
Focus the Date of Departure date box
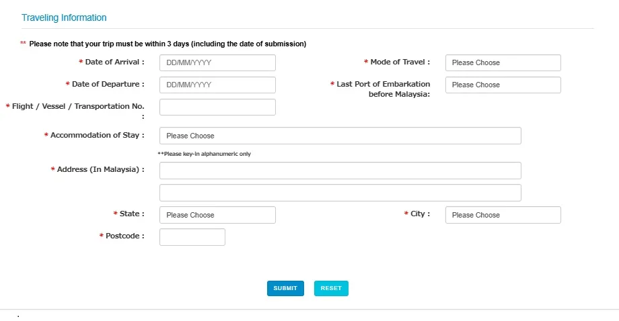217,85
